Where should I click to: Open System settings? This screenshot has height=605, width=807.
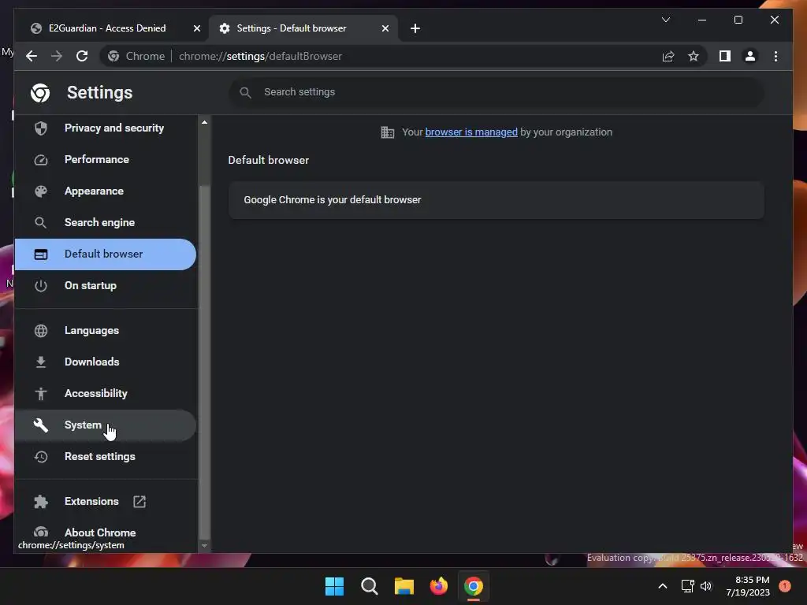[106, 425]
